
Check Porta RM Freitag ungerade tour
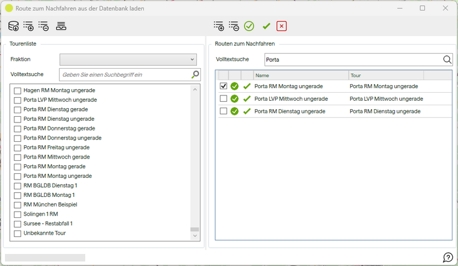[18, 148]
